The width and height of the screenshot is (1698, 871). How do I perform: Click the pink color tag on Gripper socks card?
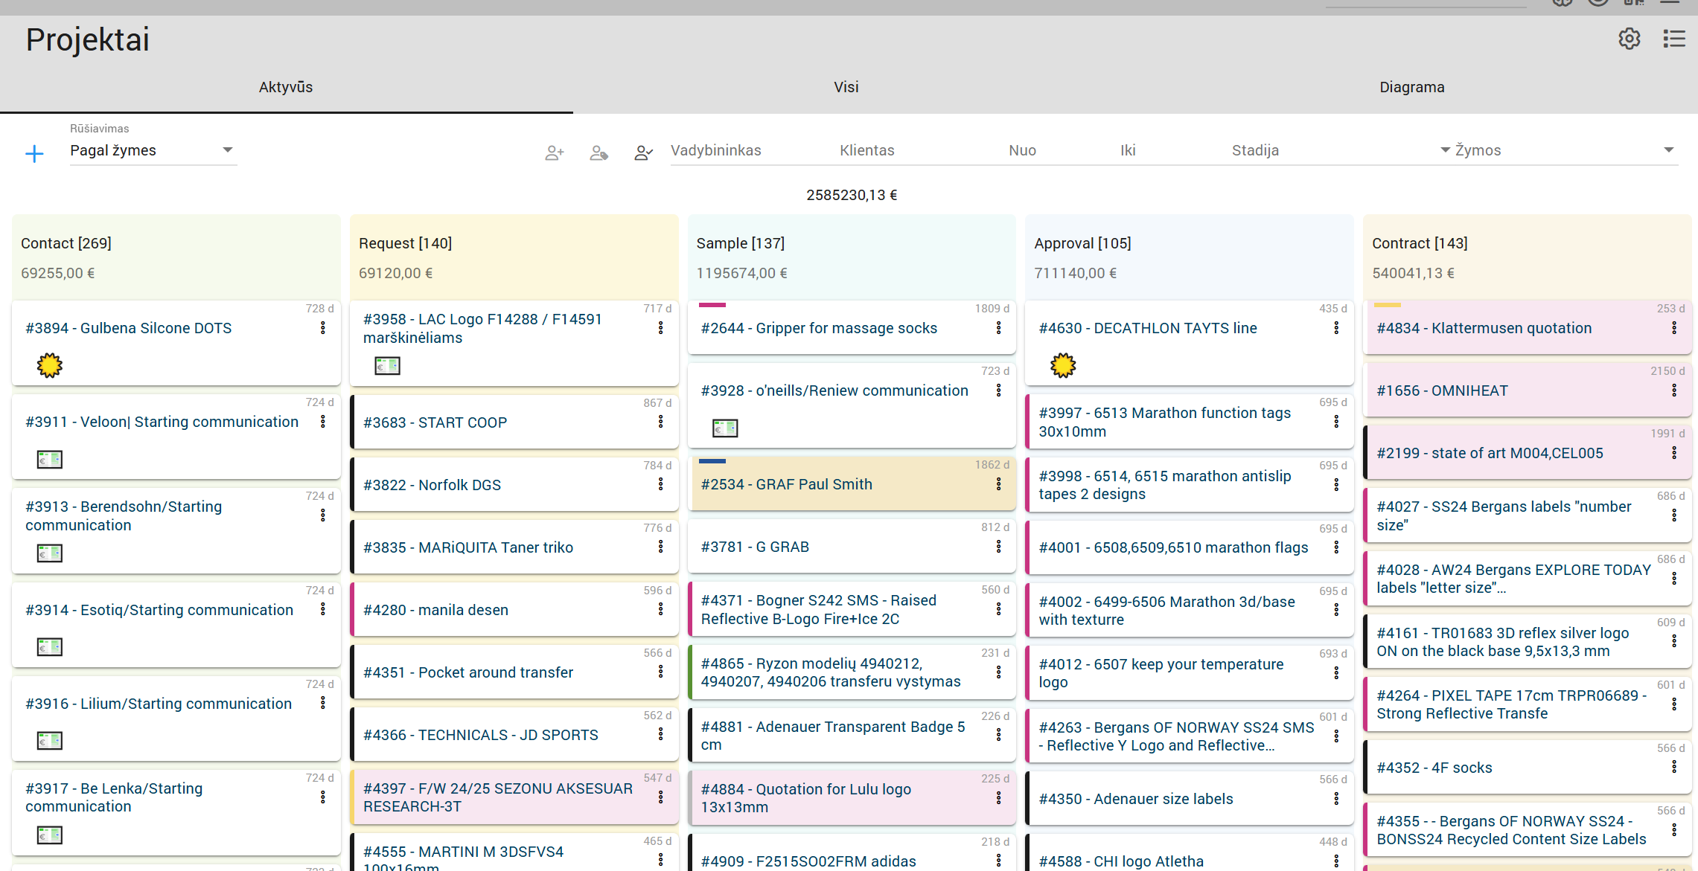(x=712, y=305)
